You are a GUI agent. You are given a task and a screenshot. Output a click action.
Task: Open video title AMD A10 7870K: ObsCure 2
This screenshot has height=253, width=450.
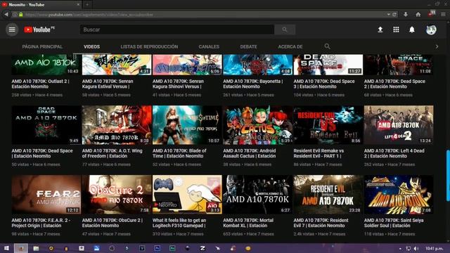click(x=112, y=223)
